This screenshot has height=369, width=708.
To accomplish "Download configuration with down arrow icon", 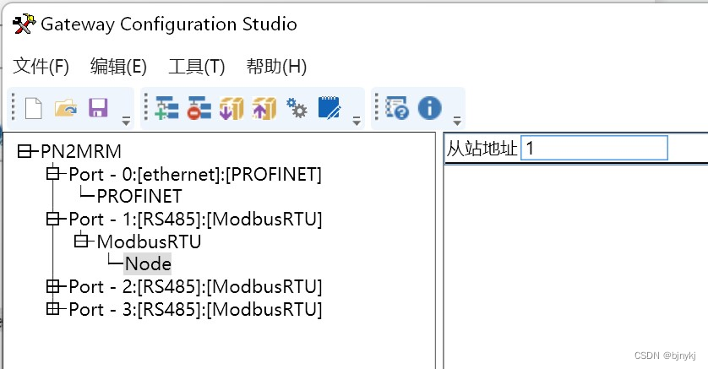I will (231, 109).
